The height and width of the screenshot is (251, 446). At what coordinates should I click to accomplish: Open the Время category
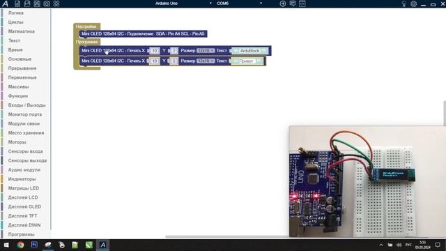(x=15, y=50)
